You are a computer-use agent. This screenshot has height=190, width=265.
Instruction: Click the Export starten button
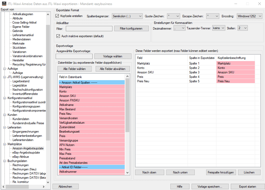[x=248, y=186]
